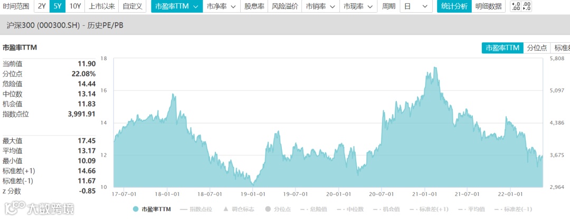The width and height of the screenshot is (570, 219).
Task: Toggle the 中位数 legend line
Action: point(350,209)
